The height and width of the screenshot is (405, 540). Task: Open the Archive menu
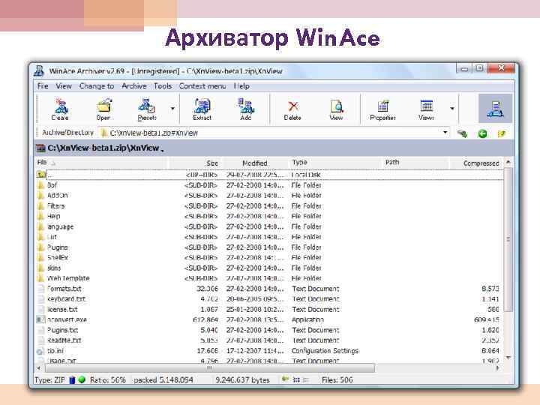[134, 86]
